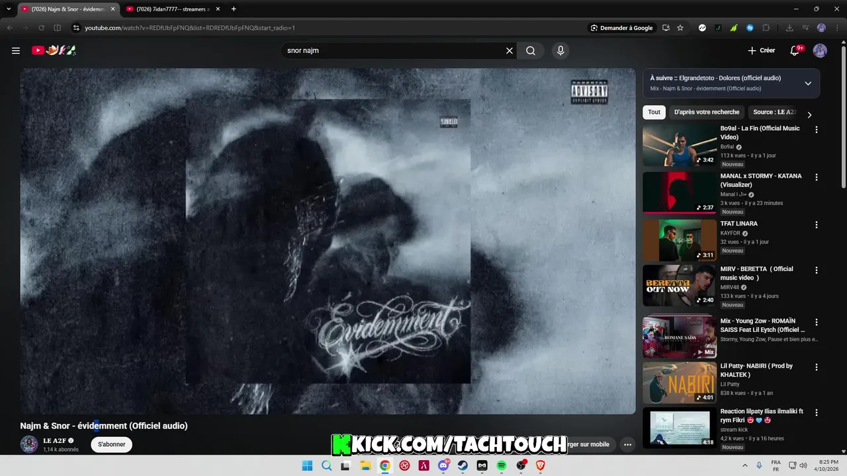
Task: Open LE A2F channel avatar
Action: coord(29,444)
